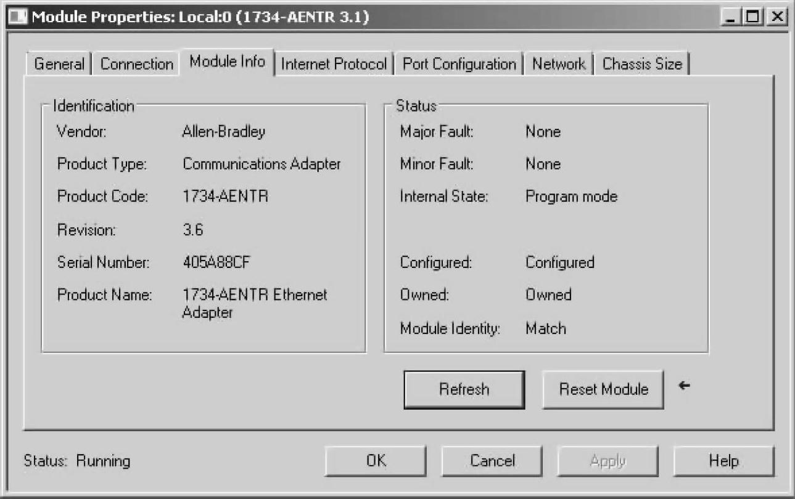Open the Connection tab
This screenshot has width=795, height=499.
137,64
